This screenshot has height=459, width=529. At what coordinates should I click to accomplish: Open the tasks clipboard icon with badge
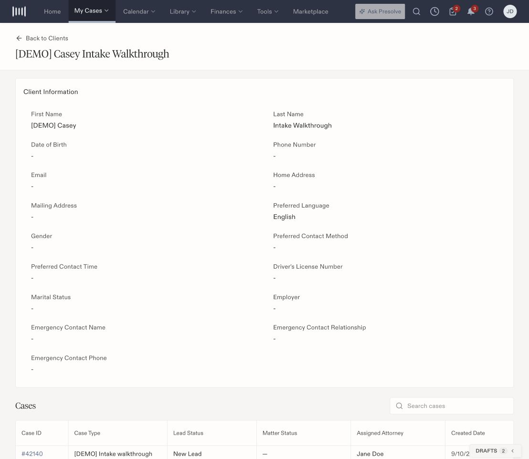[453, 11]
